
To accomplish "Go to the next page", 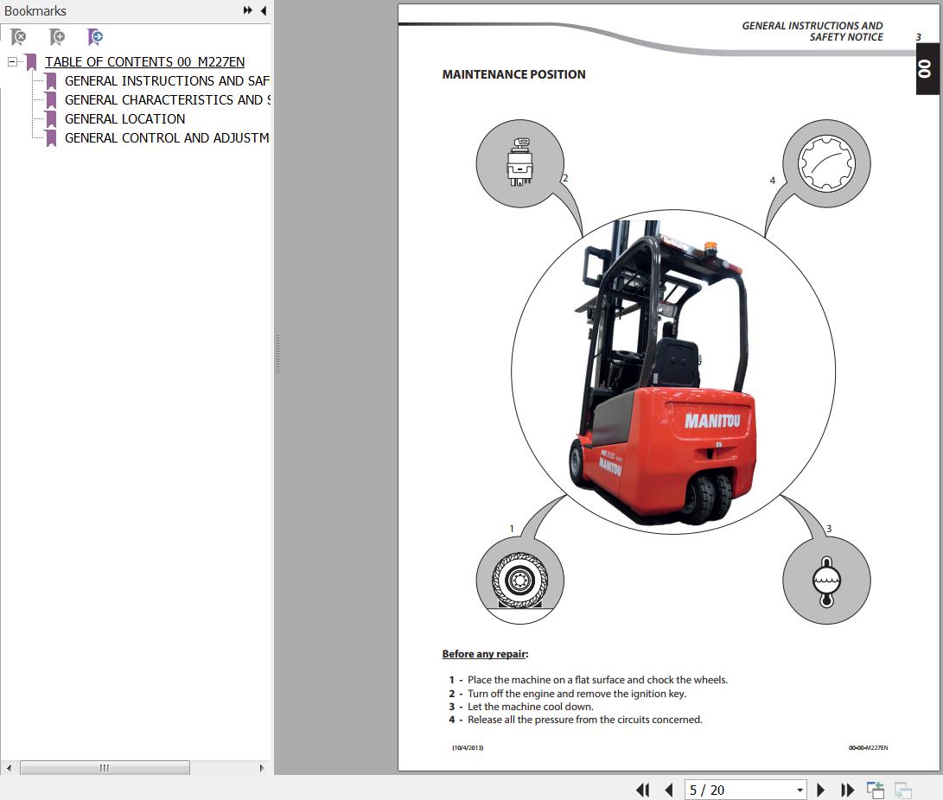I will [820, 790].
